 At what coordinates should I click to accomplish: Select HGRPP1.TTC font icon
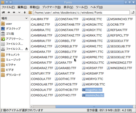[x=84, y=52]
